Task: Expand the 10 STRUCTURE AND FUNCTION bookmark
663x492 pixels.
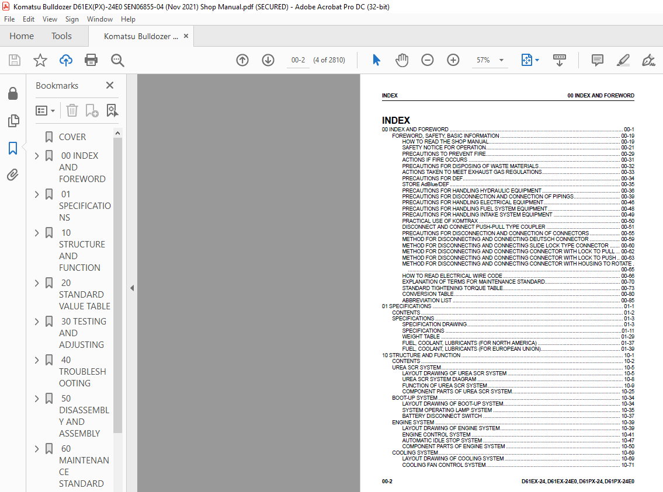Action: 37,233
